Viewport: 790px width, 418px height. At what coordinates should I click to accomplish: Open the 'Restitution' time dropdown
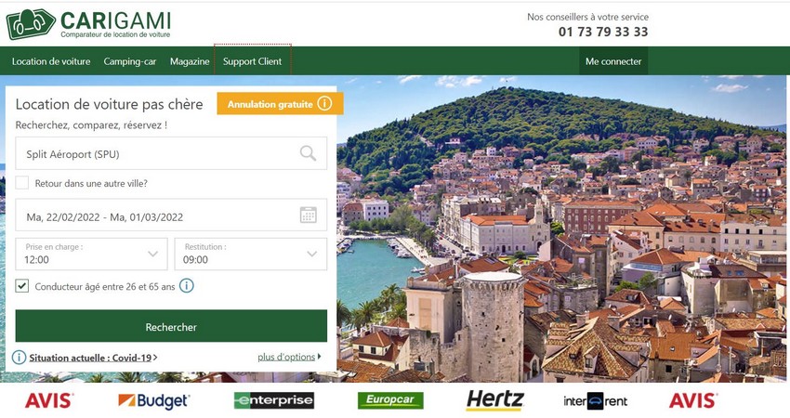click(250, 254)
